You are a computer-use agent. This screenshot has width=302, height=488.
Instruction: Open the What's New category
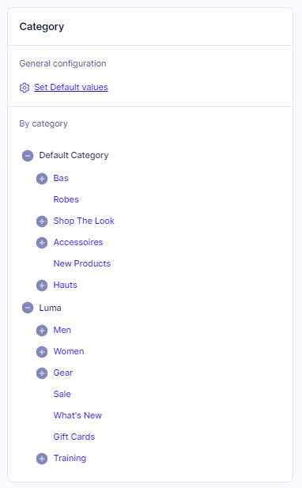click(x=77, y=415)
